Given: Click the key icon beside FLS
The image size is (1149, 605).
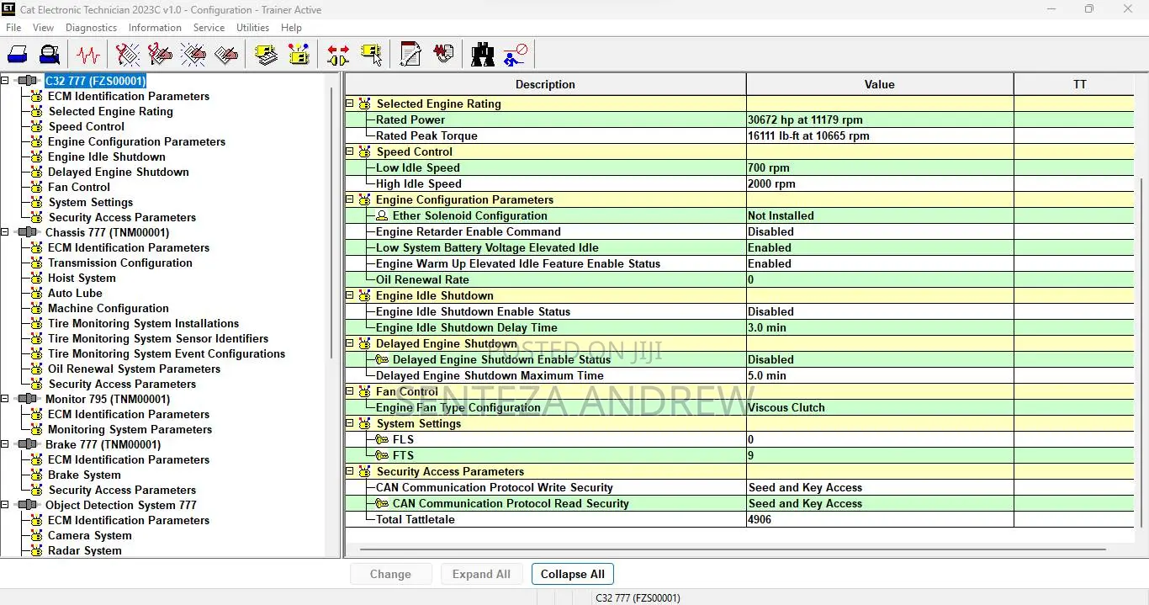Looking at the screenshot, I should (x=382, y=439).
